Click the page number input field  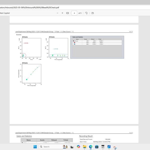pyautogui.click(x=74, y=13)
